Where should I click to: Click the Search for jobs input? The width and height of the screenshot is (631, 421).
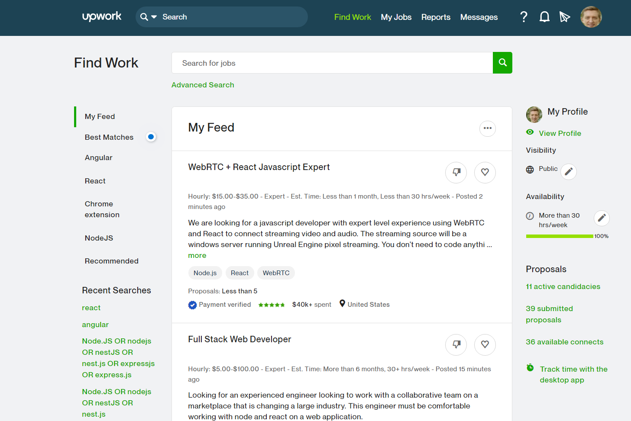(x=332, y=63)
